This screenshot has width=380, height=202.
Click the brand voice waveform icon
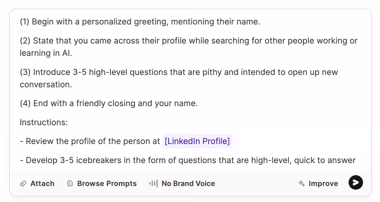point(153,183)
